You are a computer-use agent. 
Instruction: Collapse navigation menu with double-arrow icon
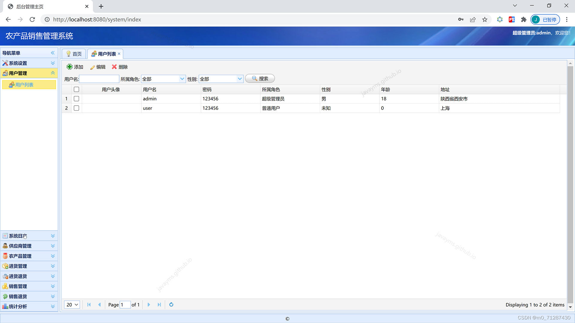tap(53, 53)
